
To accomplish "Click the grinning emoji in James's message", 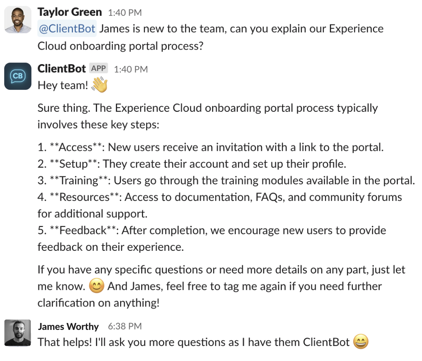I will click(x=360, y=342).
